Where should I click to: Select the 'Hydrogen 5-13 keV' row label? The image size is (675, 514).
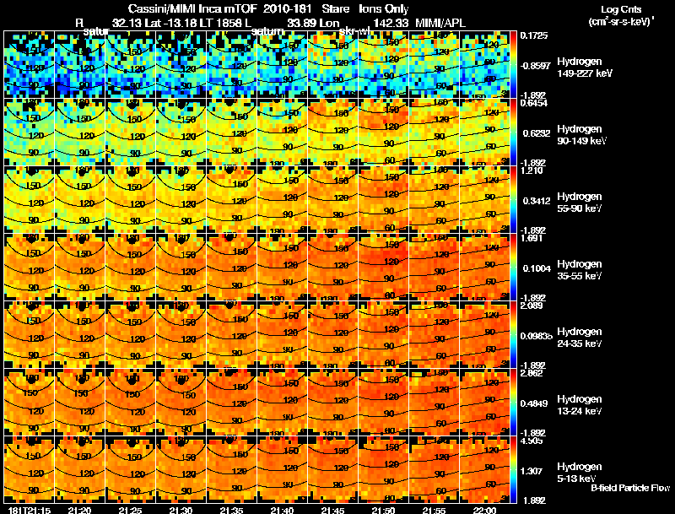pyautogui.click(x=579, y=473)
